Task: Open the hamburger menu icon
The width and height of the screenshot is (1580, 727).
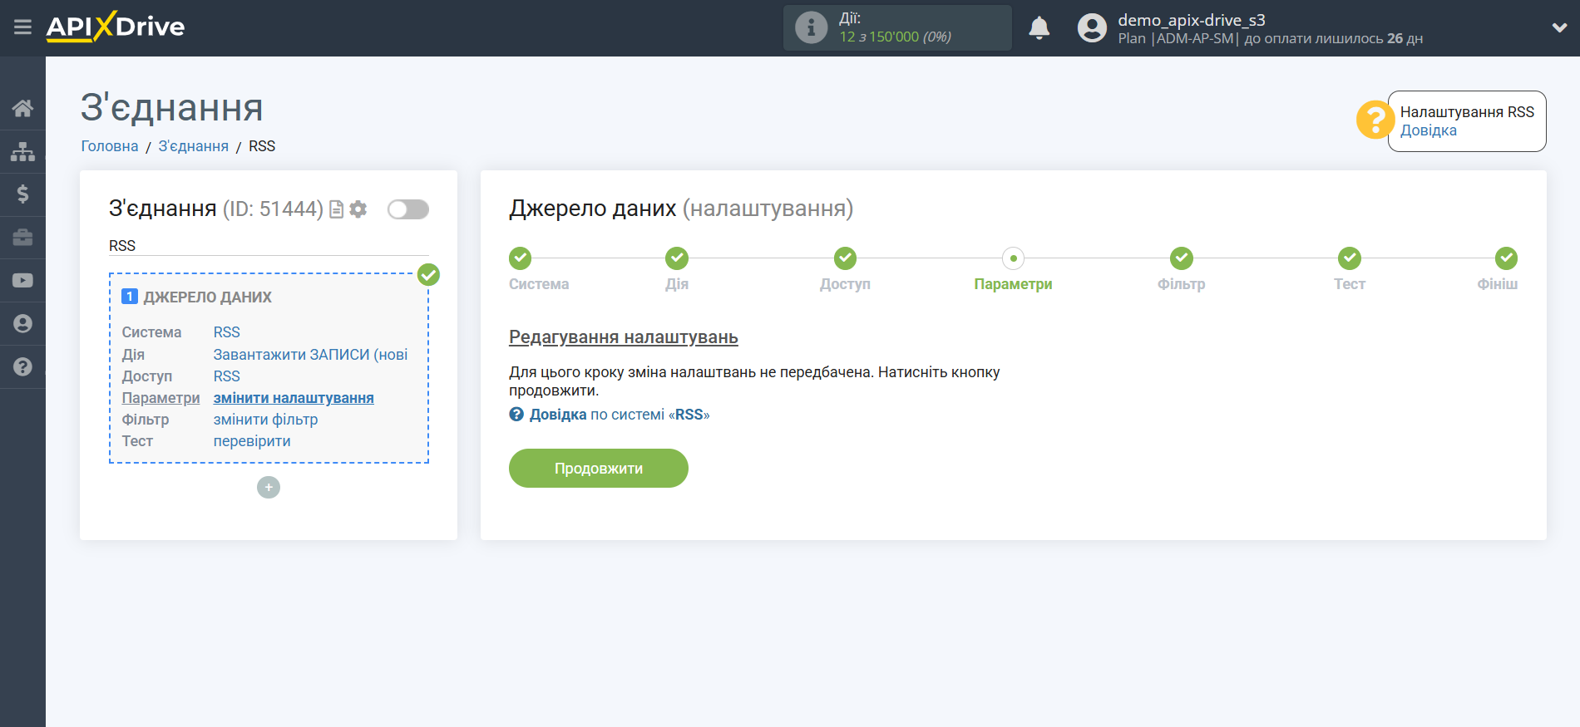Action: pos(22,27)
